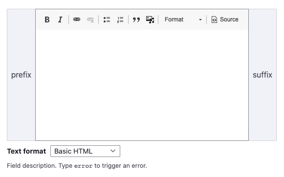Click the Source document code icon
This screenshot has width=284, height=177.
(214, 20)
